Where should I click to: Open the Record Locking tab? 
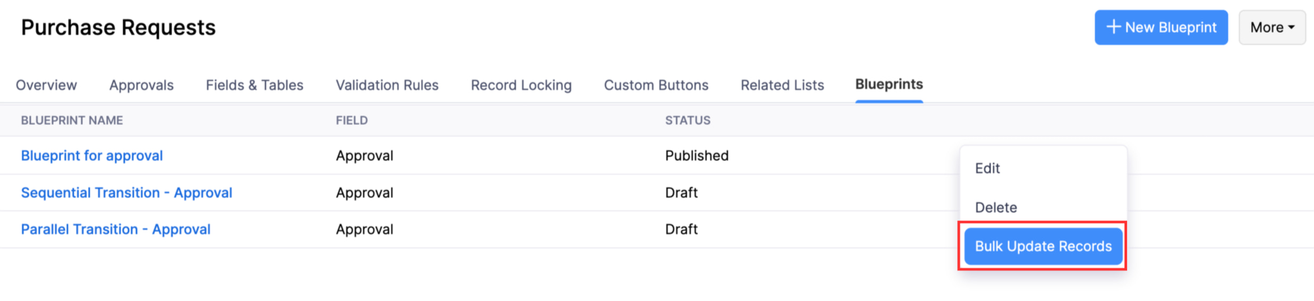(521, 85)
